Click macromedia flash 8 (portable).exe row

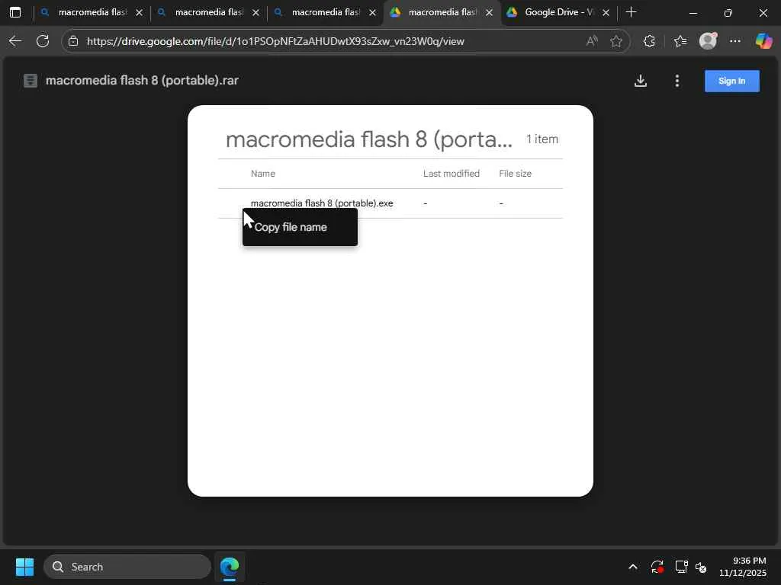click(x=390, y=203)
